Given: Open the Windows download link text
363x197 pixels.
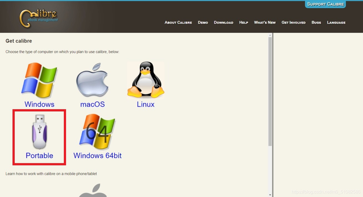Looking at the screenshot, I should coord(39,104).
